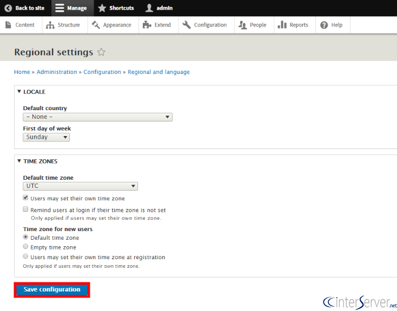This screenshot has height=311, width=397.
Task: Open the Default time zone dropdown
Action: click(80, 186)
